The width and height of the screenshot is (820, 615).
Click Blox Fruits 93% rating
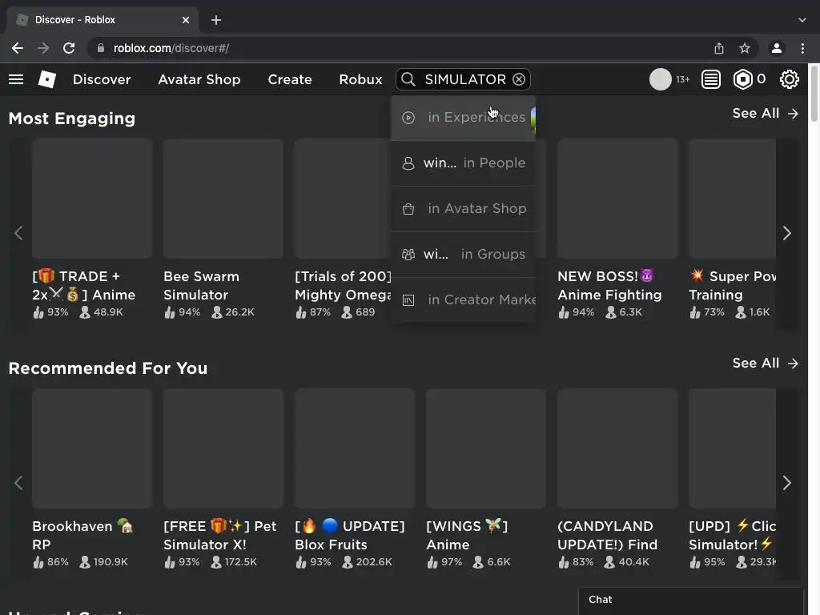pyautogui.click(x=313, y=562)
